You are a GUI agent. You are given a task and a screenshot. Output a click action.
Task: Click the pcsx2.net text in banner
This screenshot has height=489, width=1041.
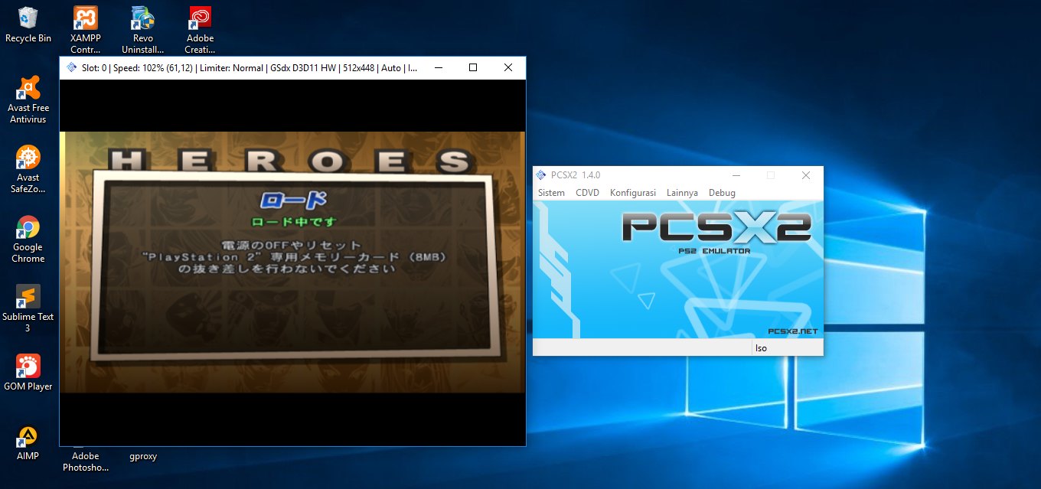coord(793,331)
